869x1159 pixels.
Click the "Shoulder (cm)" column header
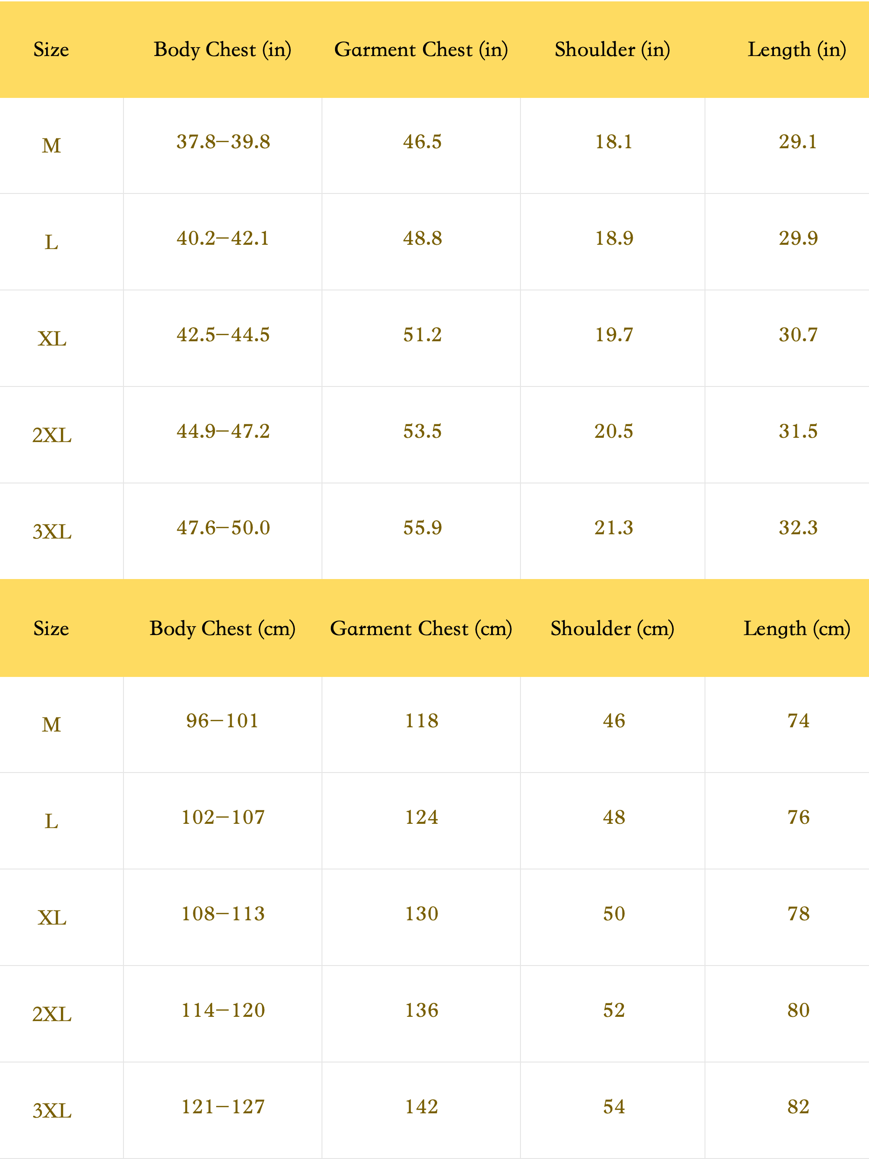pos(612,629)
